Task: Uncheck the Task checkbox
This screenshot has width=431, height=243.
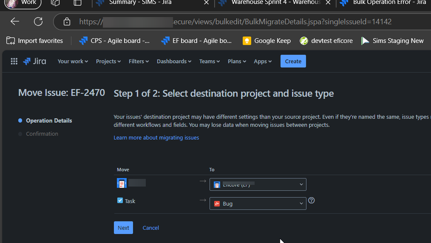Action: click(120, 200)
